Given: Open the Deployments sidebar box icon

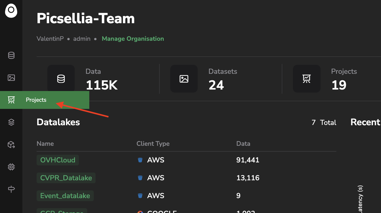Looking at the screenshot, I should (11, 145).
